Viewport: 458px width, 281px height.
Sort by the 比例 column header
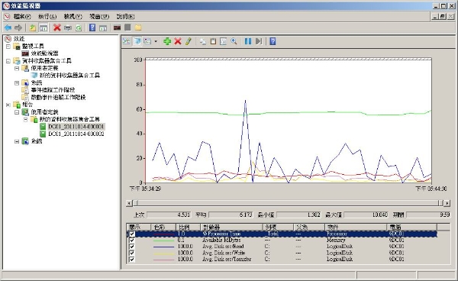tap(188, 227)
